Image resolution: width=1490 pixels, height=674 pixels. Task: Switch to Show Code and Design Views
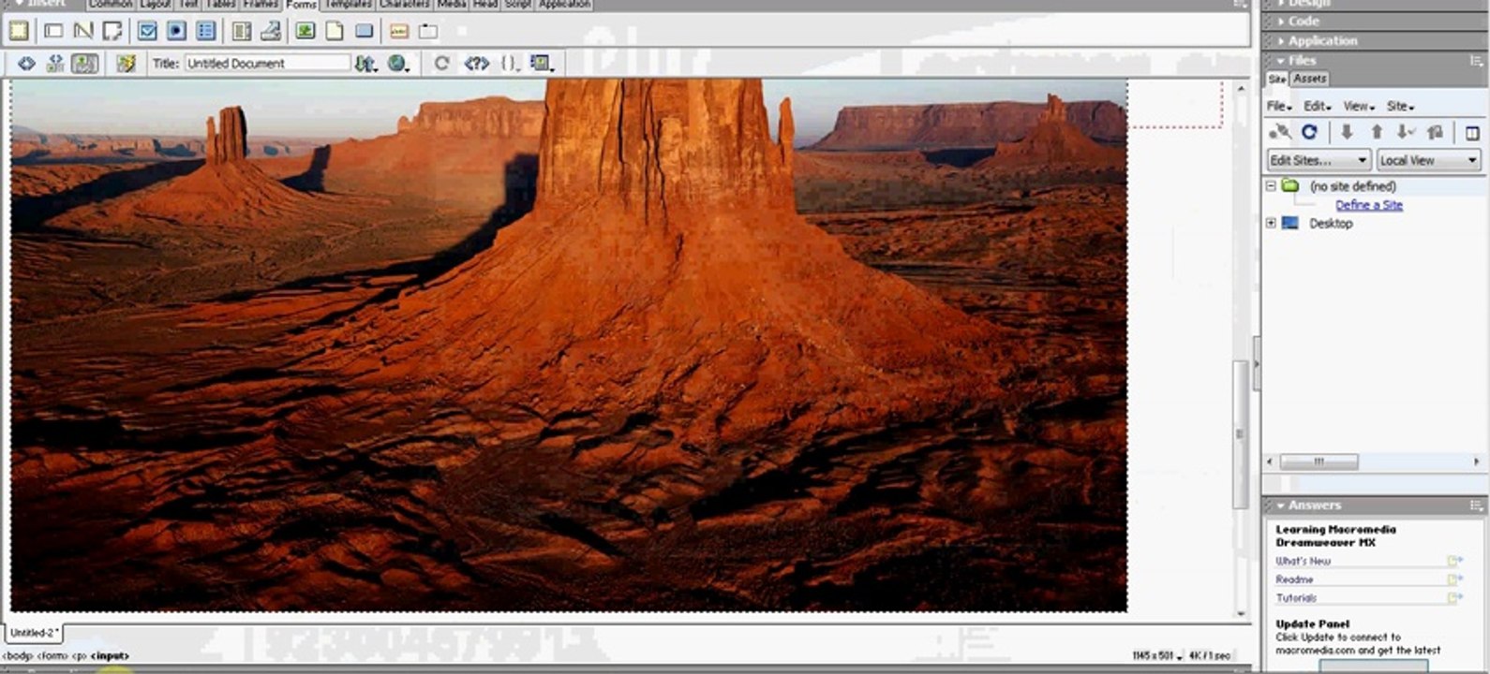[55, 64]
